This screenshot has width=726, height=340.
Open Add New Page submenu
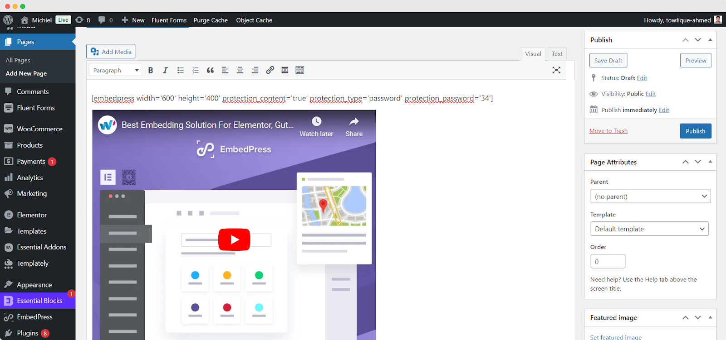point(26,73)
